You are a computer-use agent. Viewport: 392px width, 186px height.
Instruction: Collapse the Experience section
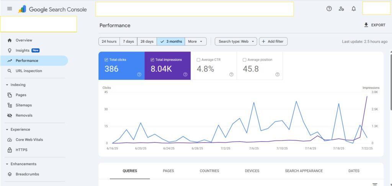[18, 129]
